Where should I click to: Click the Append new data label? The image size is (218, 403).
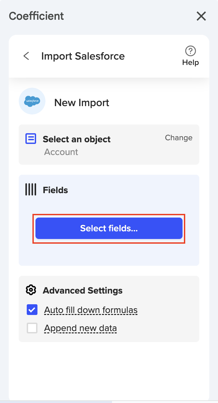click(x=80, y=328)
